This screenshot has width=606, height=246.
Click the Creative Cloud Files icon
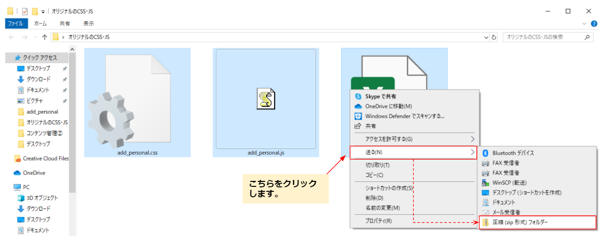point(18,159)
